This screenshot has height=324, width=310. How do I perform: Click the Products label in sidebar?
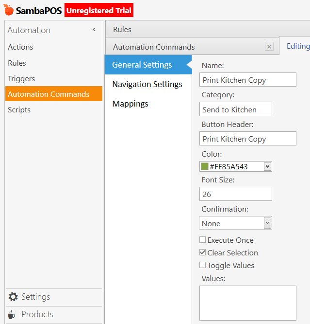pyautogui.click(x=37, y=314)
